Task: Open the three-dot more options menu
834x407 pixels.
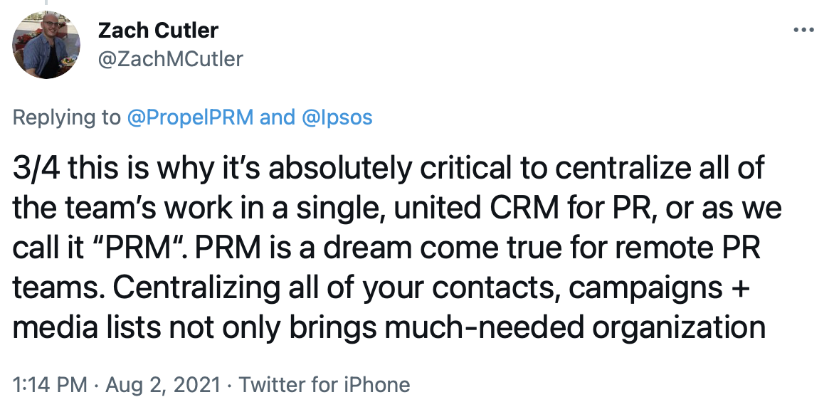Action: coord(803,31)
